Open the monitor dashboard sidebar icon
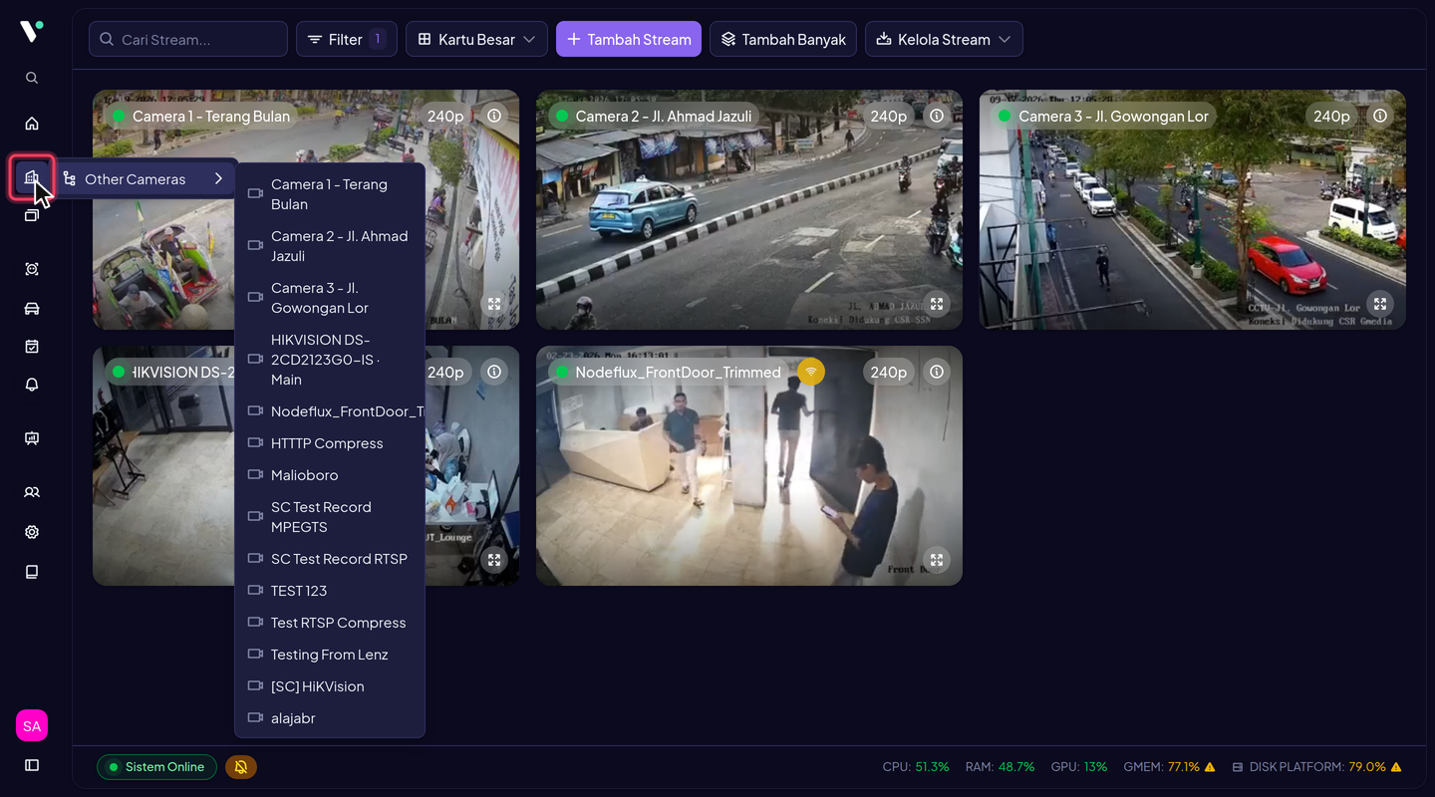Image resolution: width=1435 pixels, height=797 pixels. point(32,438)
